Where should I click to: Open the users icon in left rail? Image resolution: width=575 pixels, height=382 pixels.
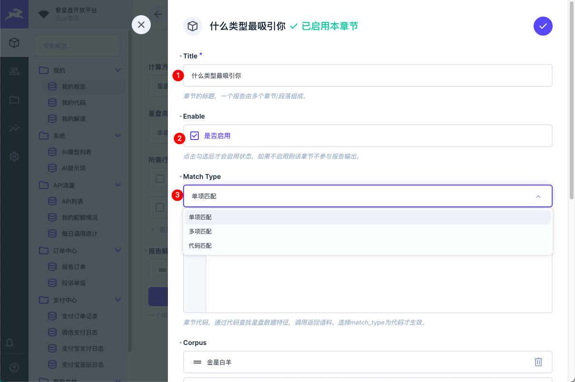point(14,71)
